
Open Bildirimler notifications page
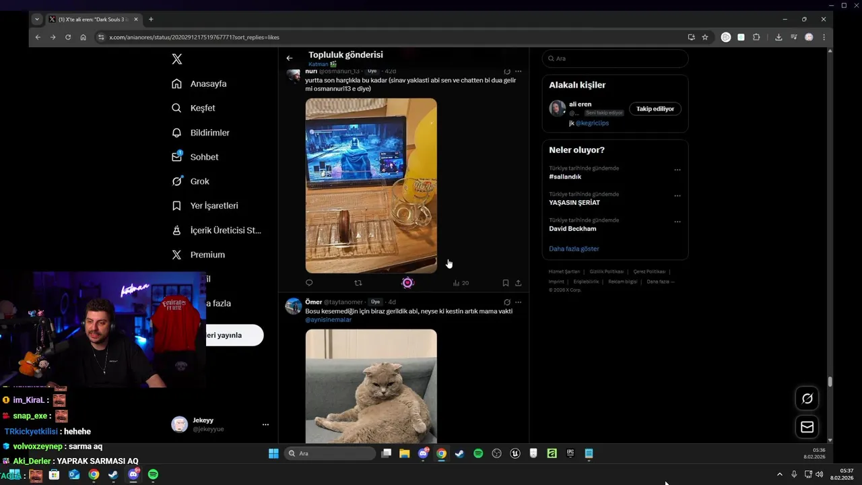tap(201, 133)
